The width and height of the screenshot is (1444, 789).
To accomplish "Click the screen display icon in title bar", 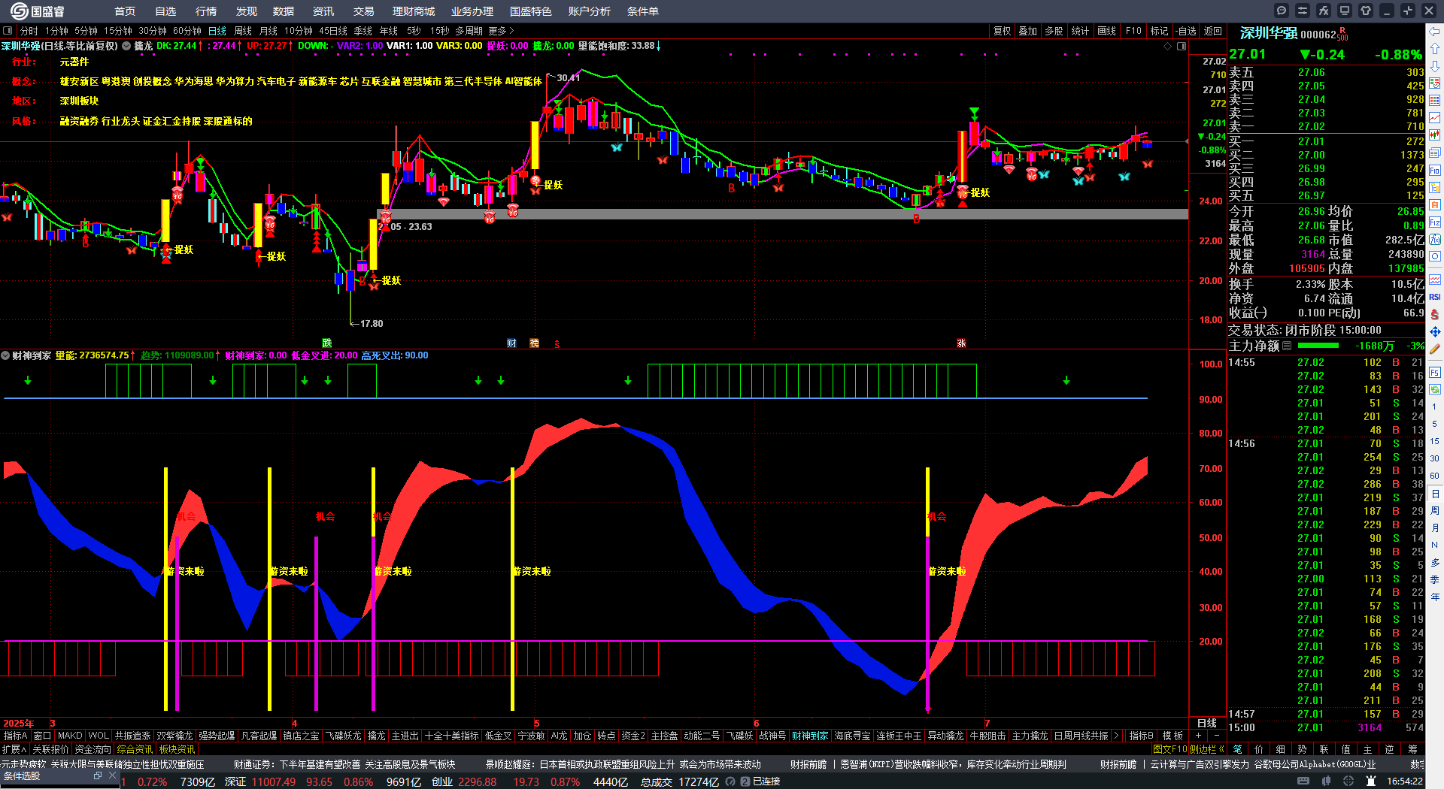I will point(1345,11).
